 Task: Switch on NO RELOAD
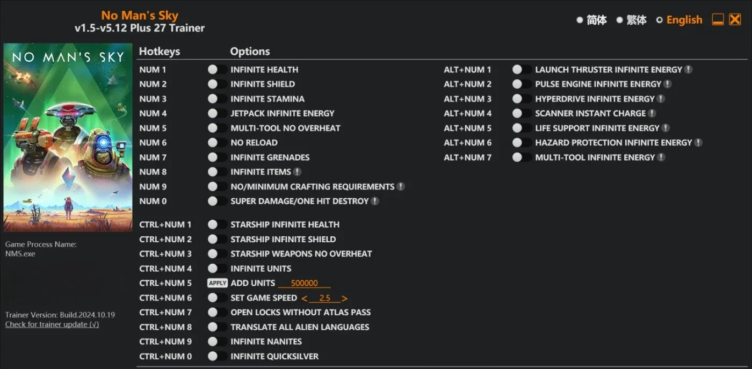click(218, 142)
